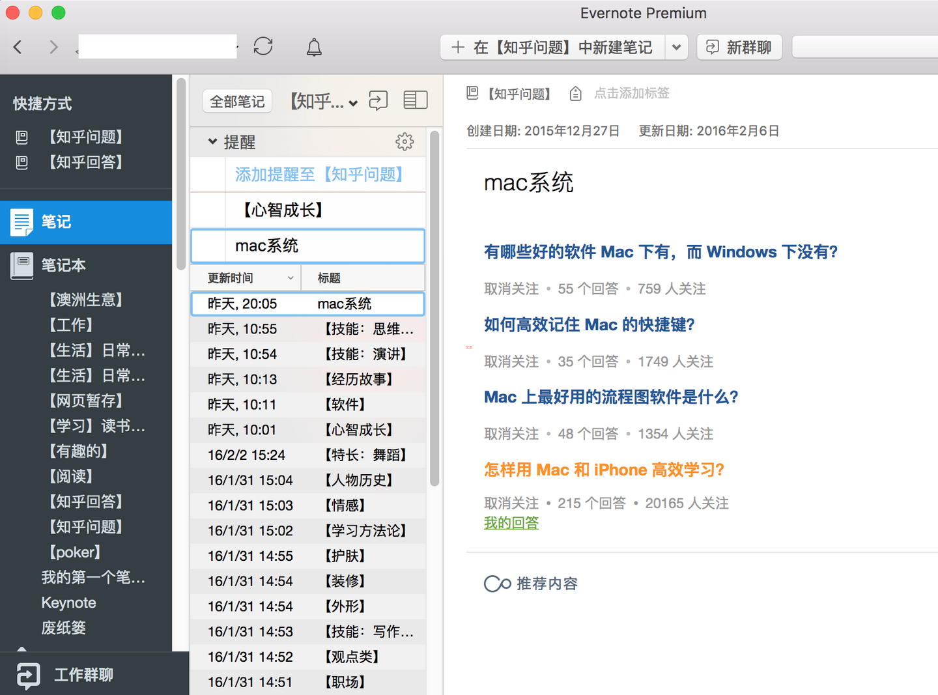This screenshot has height=695, width=938.
Task: Select 笔记本 section in sidebar
Action: tap(86, 265)
